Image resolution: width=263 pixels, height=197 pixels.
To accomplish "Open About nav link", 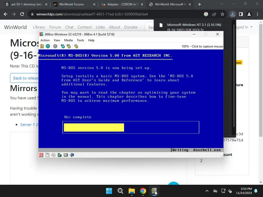I will click(114, 27).
